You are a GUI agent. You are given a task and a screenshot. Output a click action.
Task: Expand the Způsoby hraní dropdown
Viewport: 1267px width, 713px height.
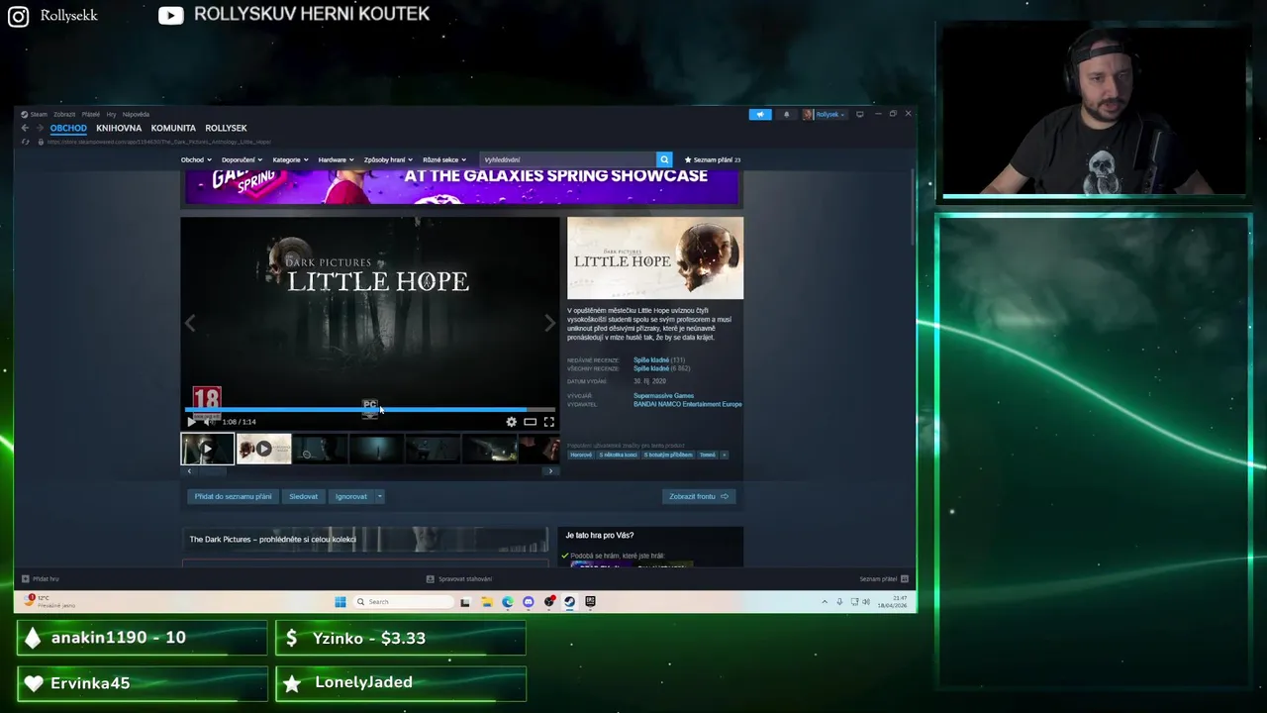tap(388, 159)
